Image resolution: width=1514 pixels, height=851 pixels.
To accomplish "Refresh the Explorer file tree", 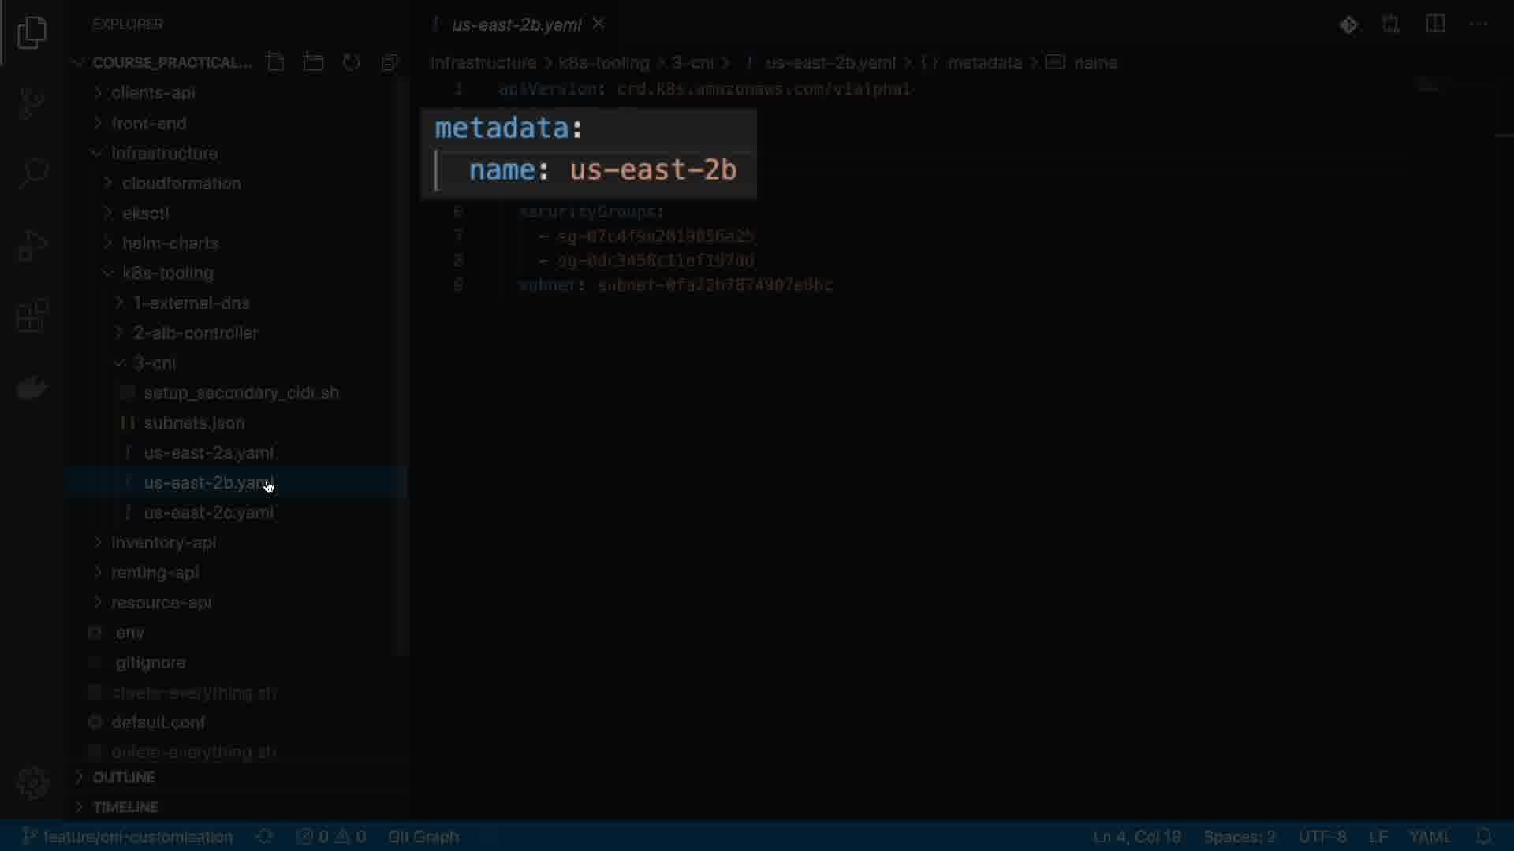I will pyautogui.click(x=352, y=62).
